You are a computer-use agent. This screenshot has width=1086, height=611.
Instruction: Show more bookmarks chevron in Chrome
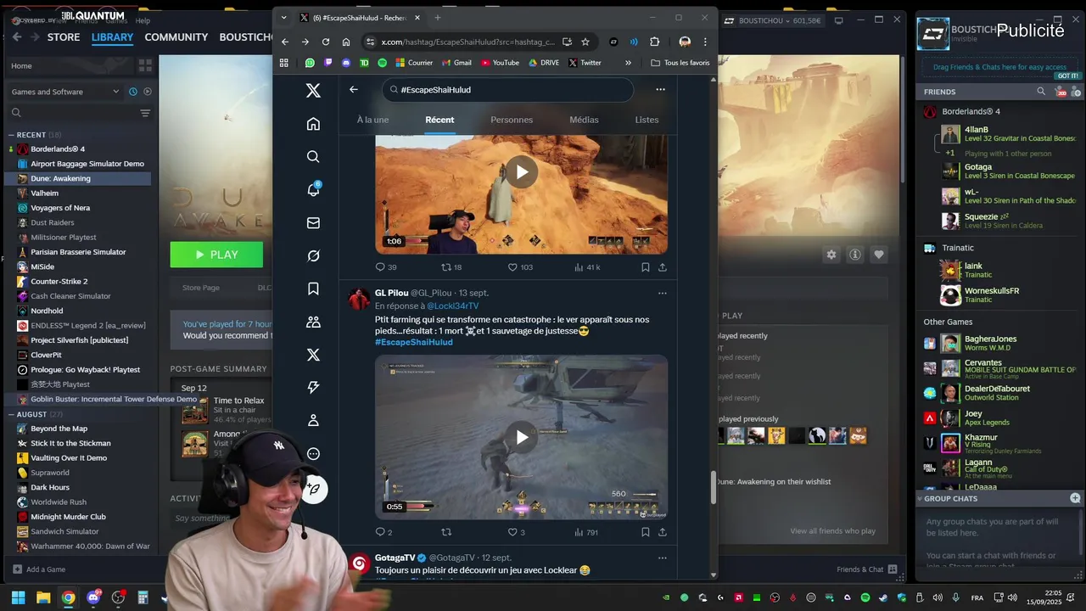click(628, 63)
